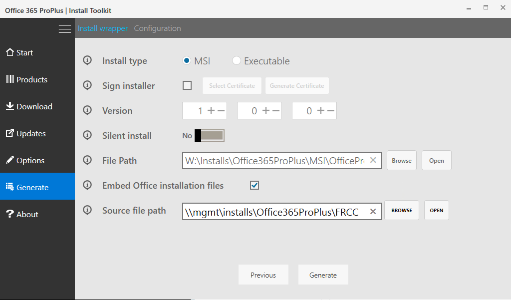Switch to the Configuration tab

coord(157,28)
